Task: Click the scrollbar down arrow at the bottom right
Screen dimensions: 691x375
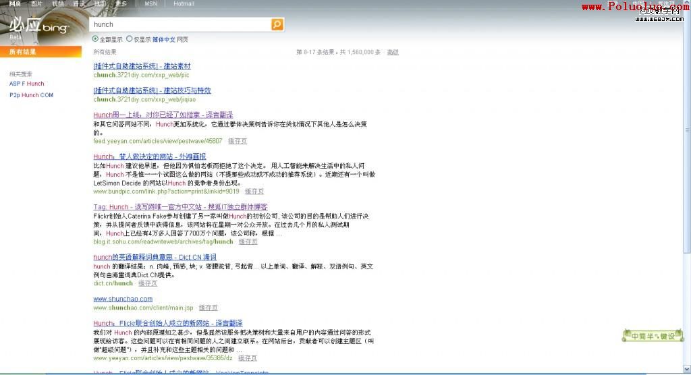Action: point(687,368)
